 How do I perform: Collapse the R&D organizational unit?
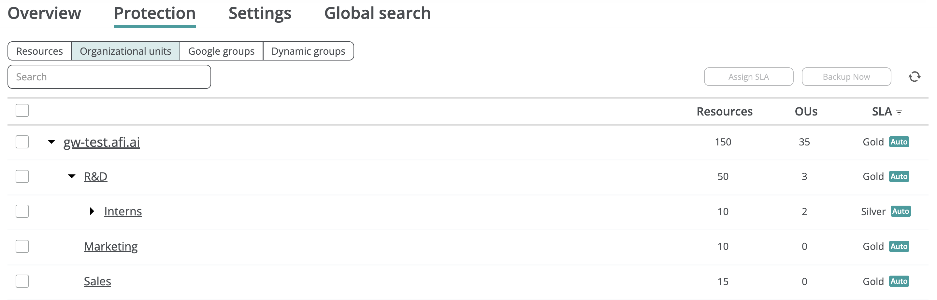click(x=72, y=176)
